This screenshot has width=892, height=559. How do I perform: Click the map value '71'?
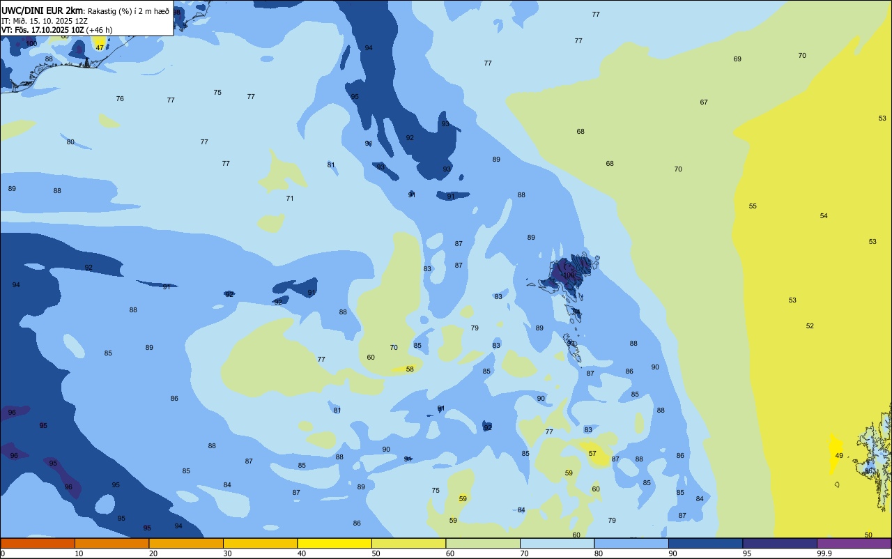tap(290, 199)
